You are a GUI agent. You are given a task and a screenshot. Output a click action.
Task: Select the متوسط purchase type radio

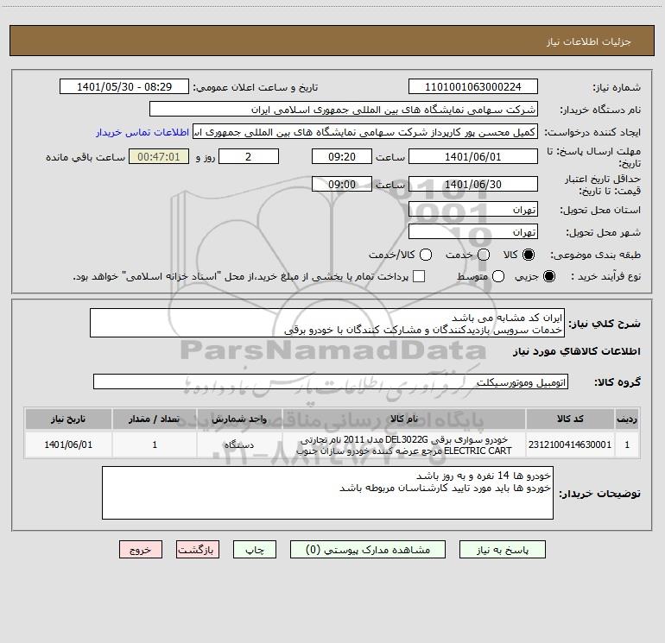tap(498, 276)
